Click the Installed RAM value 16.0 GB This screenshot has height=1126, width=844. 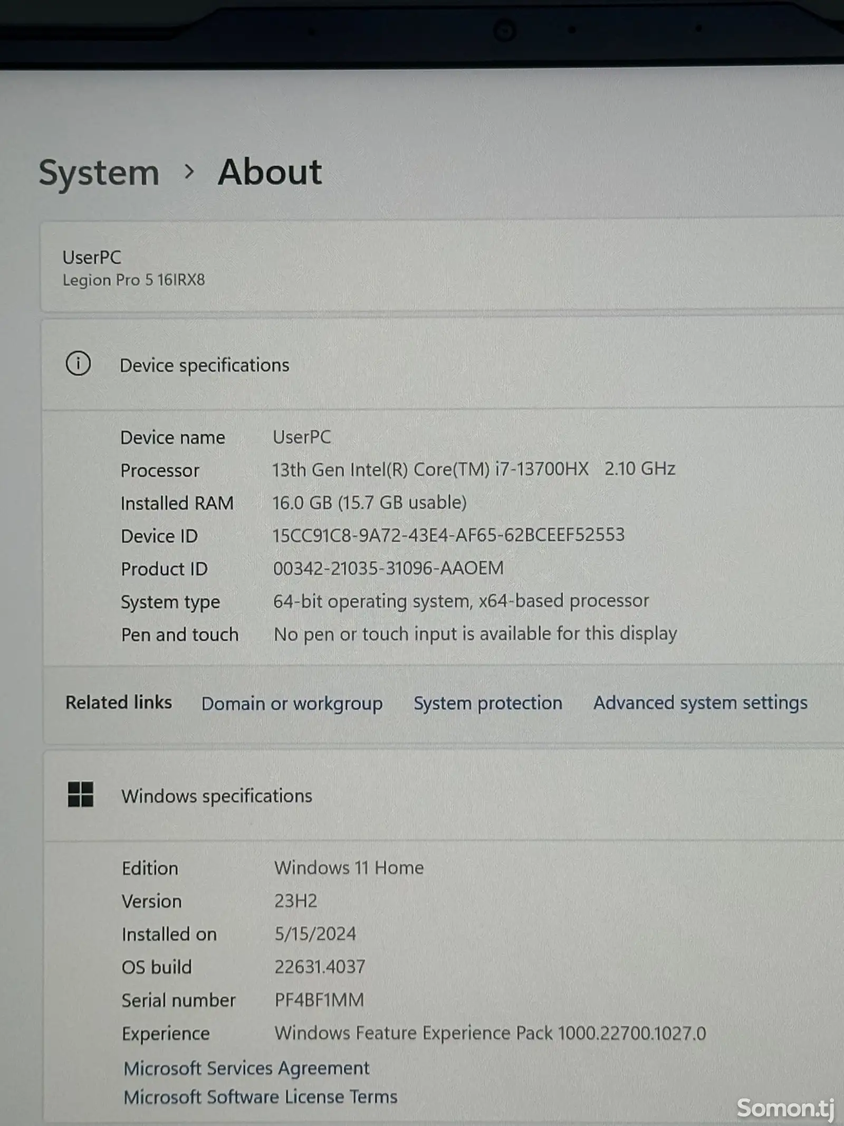[369, 502]
